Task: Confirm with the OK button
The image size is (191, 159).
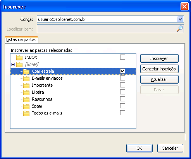Action: 139,148
